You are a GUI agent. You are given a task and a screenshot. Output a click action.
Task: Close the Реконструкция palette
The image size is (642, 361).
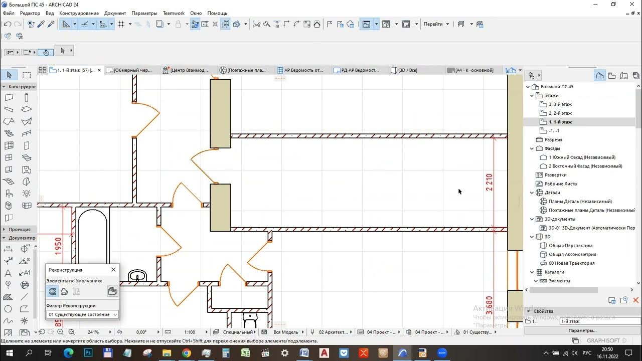click(x=113, y=270)
